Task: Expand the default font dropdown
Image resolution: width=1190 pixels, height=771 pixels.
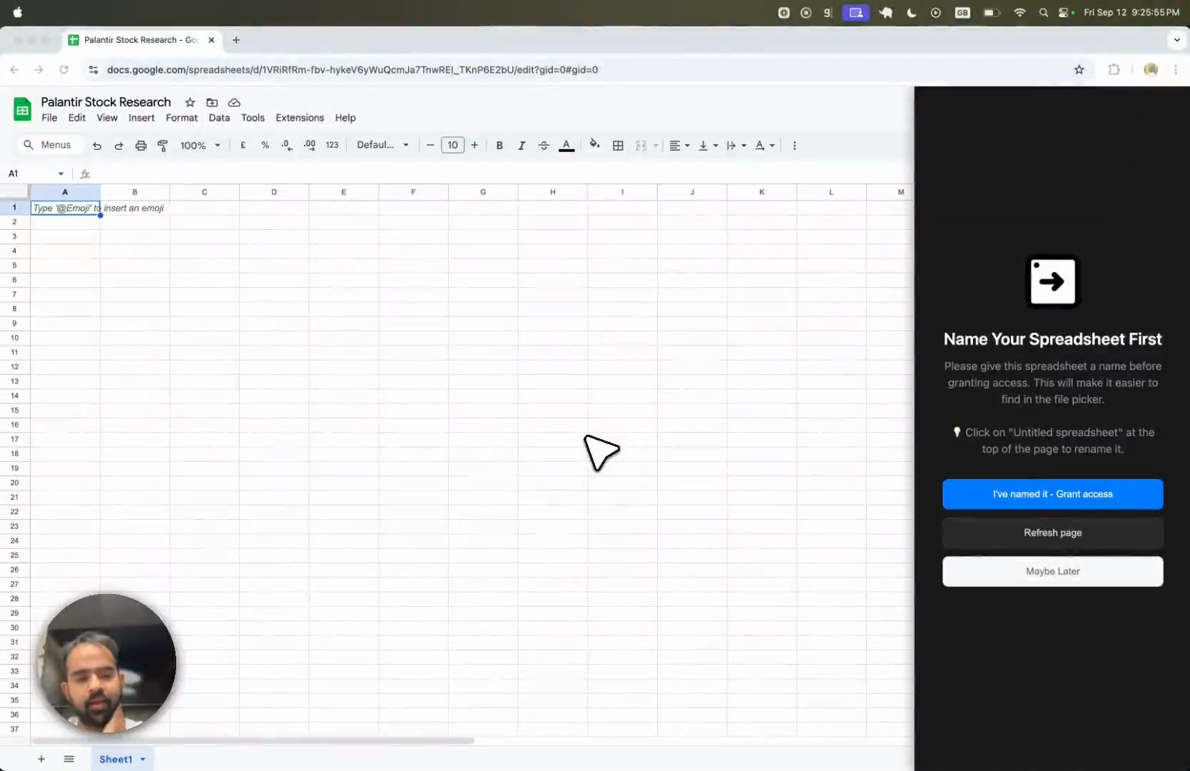Action: pyautogui.click(x=383, y=145)
